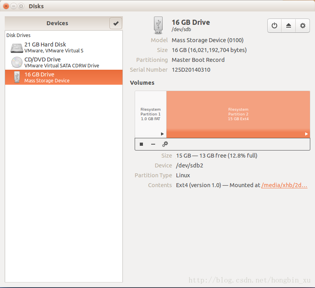Screen dimensions: 315x288
Task: Click the mounted play indicator on Partition 1
Action: 162,134
